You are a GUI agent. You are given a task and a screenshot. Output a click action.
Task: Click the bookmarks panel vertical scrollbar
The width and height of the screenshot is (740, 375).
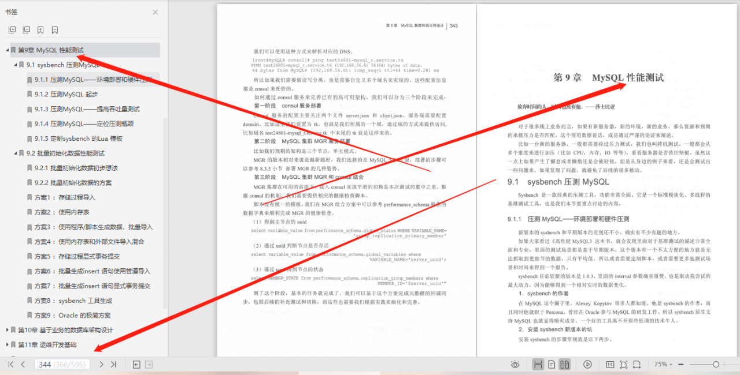click(x=165, y=213)
